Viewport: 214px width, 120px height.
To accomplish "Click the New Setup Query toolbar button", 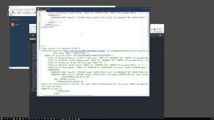I will pos(27,12).
